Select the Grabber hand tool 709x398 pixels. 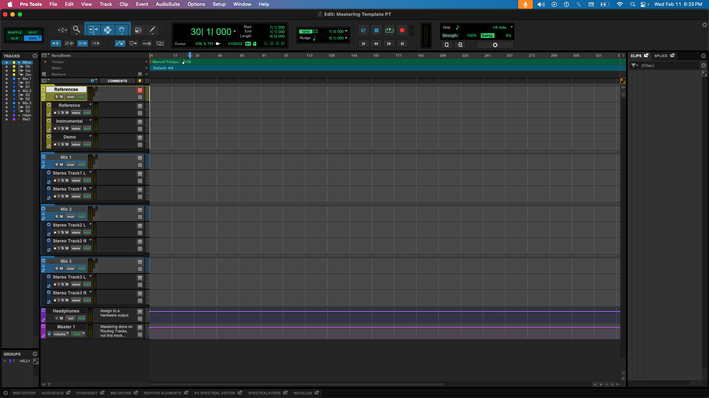122,29
